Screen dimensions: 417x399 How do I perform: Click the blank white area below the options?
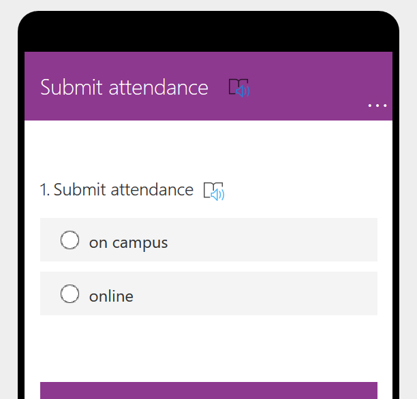click(x=208, y=347)
